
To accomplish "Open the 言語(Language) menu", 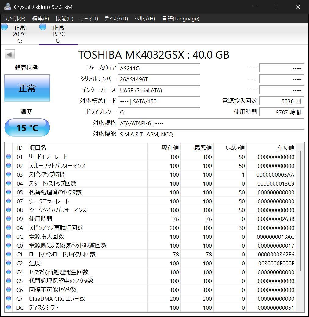I will click(x=181, y=19).
